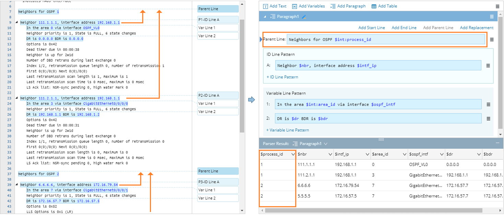Click Var Line 1 tag under P1-ID Line A

point(218,28)
